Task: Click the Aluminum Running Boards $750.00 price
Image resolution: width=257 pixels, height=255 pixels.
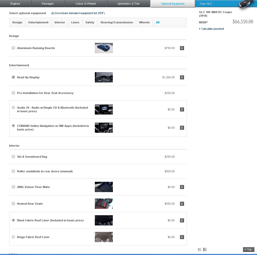Action: (169, 48)
